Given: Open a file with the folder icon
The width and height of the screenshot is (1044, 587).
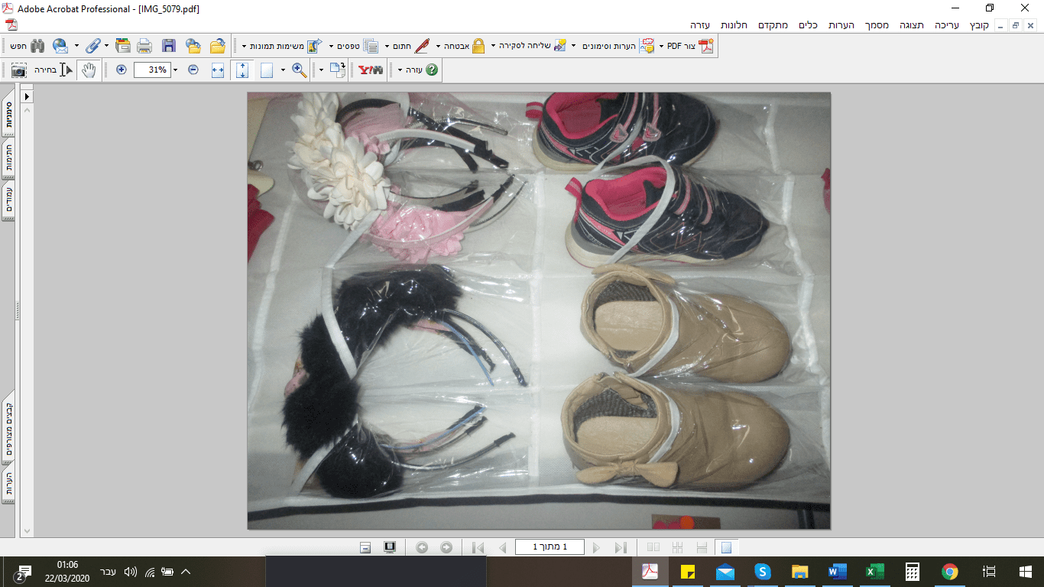Looking at the screenshot, I should coord(218,46).
